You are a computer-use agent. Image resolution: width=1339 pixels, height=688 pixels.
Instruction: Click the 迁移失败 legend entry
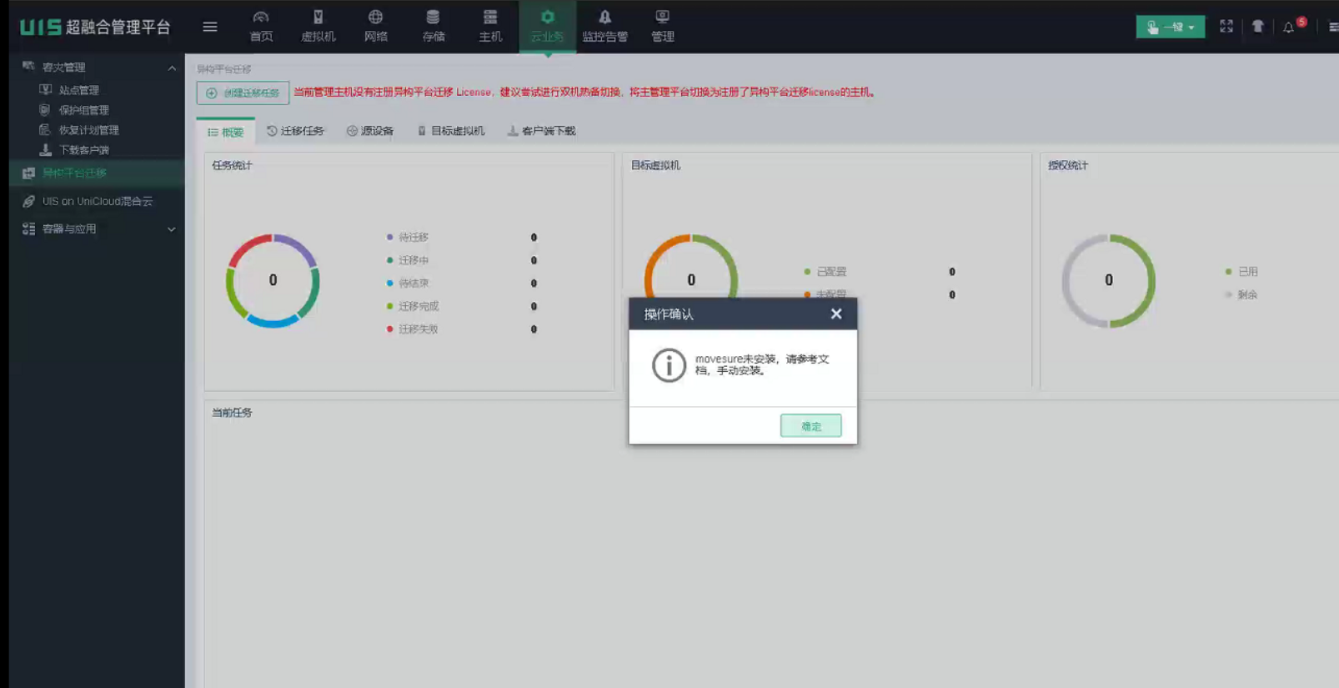(x=412, y=329)
